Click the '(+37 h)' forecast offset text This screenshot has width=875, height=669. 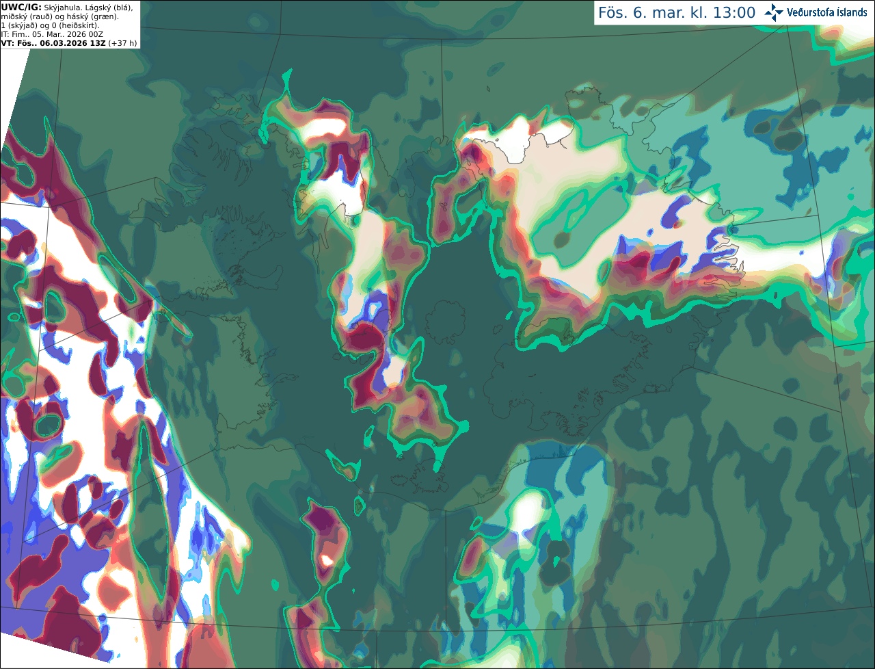(x=122, y=43)
